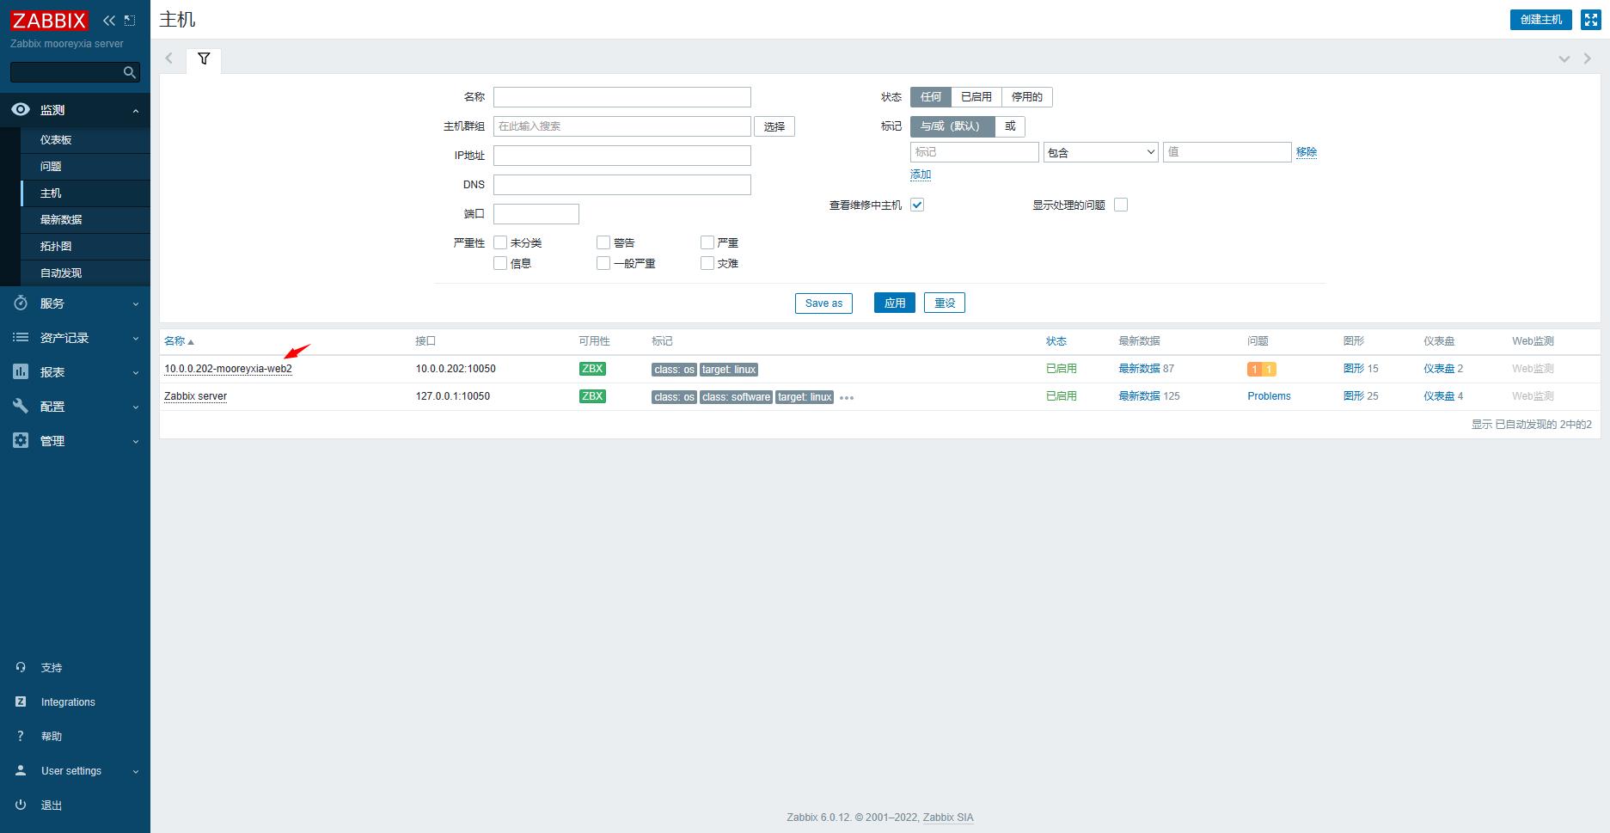This screenshot has width=1610, height=833.
Task: Focus the IP地址 input field
Action: click(622, 156)
